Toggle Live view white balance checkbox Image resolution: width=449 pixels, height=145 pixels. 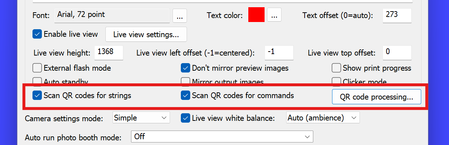(x=186, y=118)
